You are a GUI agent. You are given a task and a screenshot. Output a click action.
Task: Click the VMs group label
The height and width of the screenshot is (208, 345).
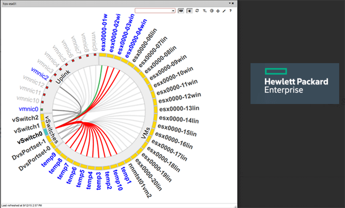[145, 133]
